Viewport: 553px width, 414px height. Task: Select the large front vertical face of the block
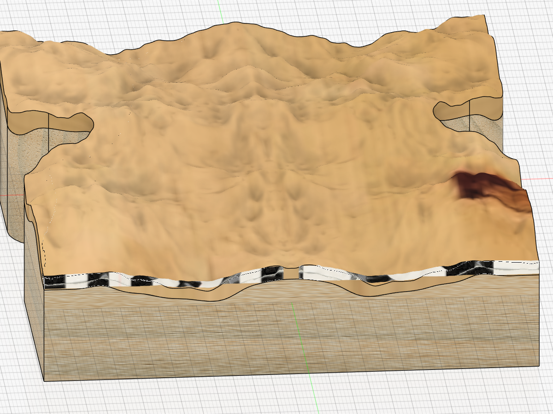click(291, 331)
